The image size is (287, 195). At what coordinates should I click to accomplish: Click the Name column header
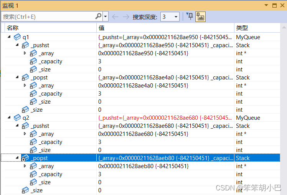click(51, 28)
